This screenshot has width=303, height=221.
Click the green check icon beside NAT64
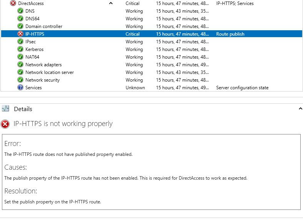coord(20,57)
